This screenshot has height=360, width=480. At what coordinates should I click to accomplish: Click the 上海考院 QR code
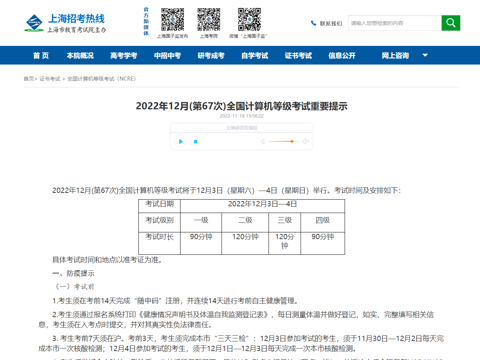click(208, 19)
